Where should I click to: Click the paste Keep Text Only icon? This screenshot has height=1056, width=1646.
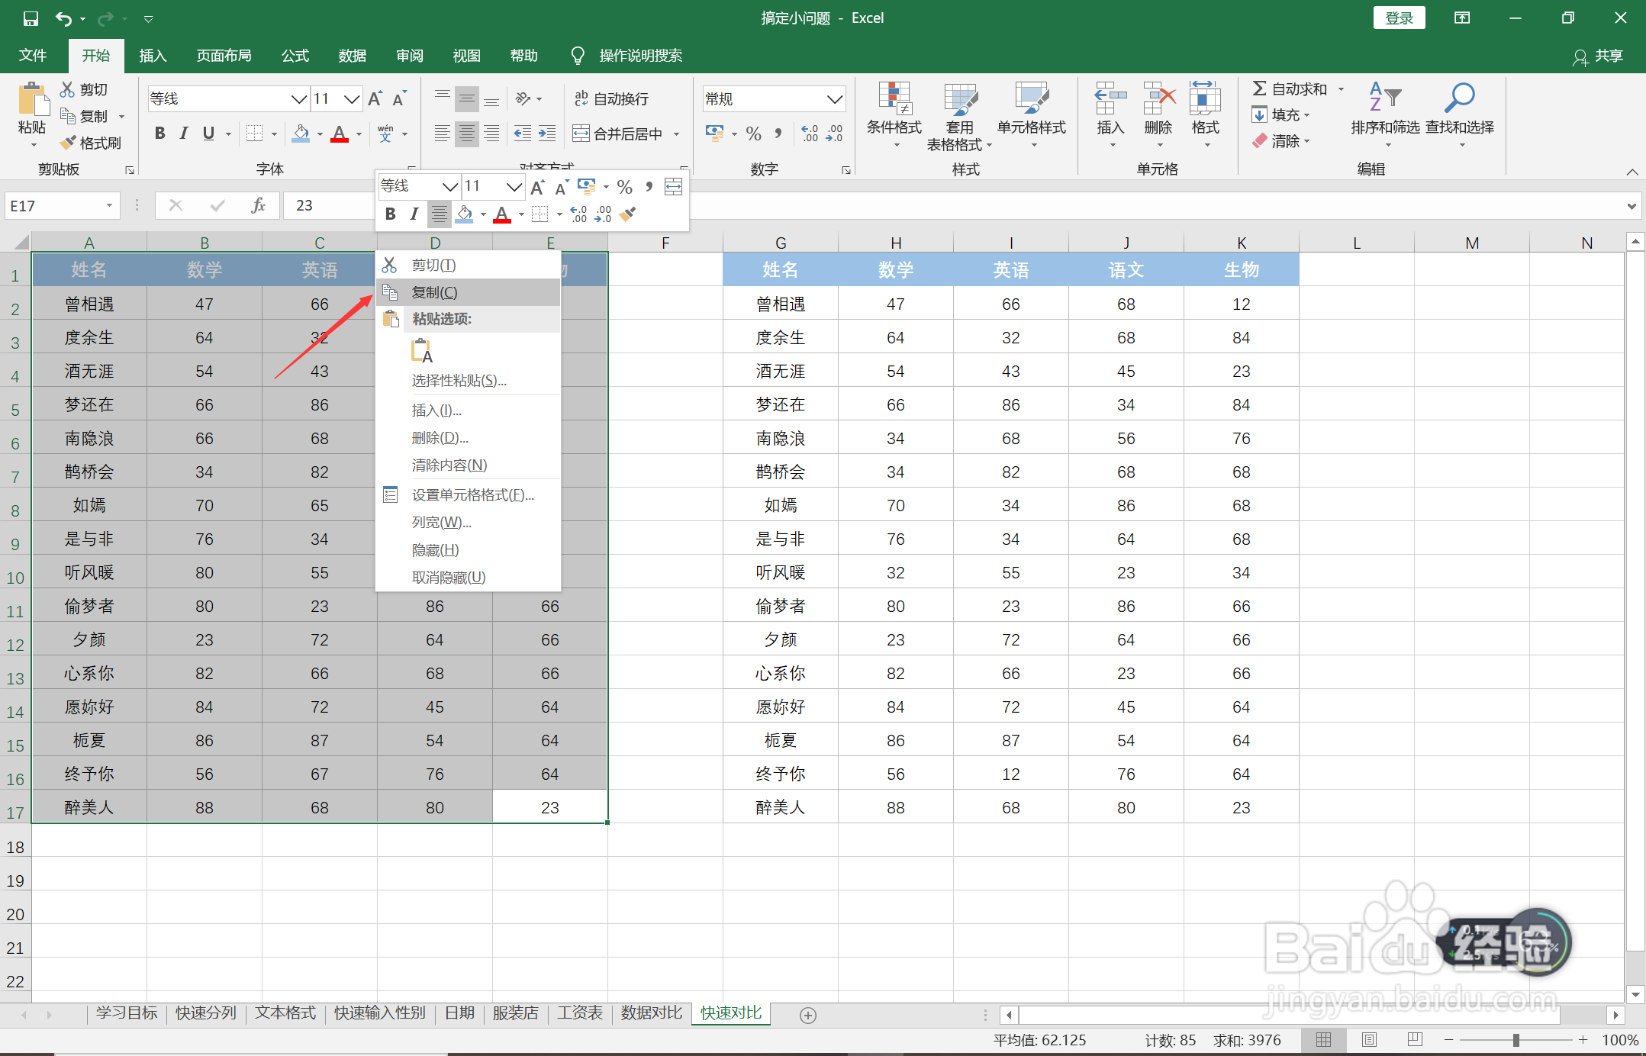pyautogui.click(x=422, y=350)
